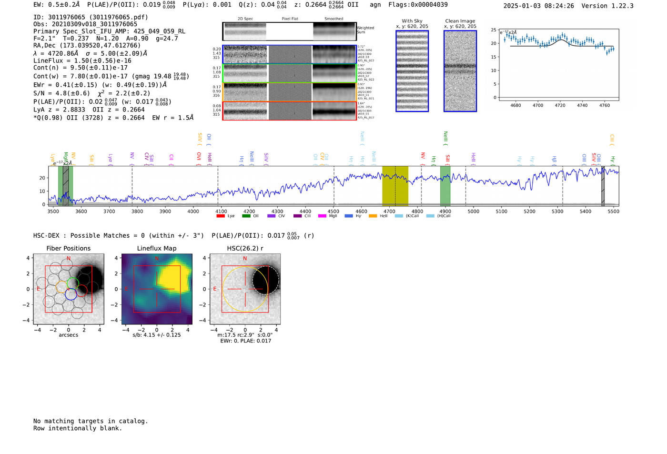Click the green fiber circle in Fiber Positions
This screenshot has height=454, width=667.
[x=73, y=283]
